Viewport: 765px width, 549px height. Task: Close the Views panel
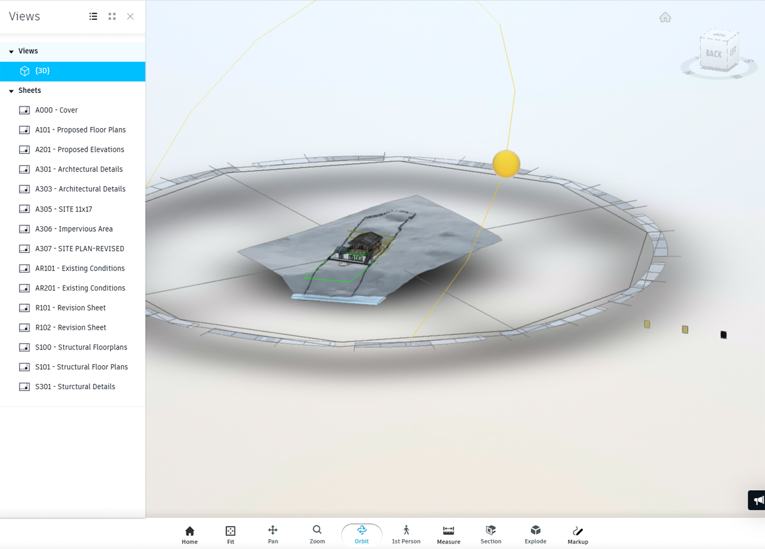point(130,17)
